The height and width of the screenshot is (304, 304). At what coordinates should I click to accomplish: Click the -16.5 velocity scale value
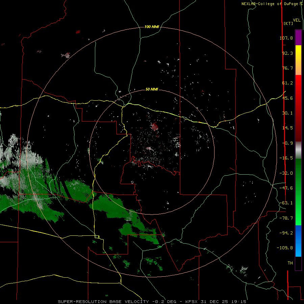click(x=286, y=158)
